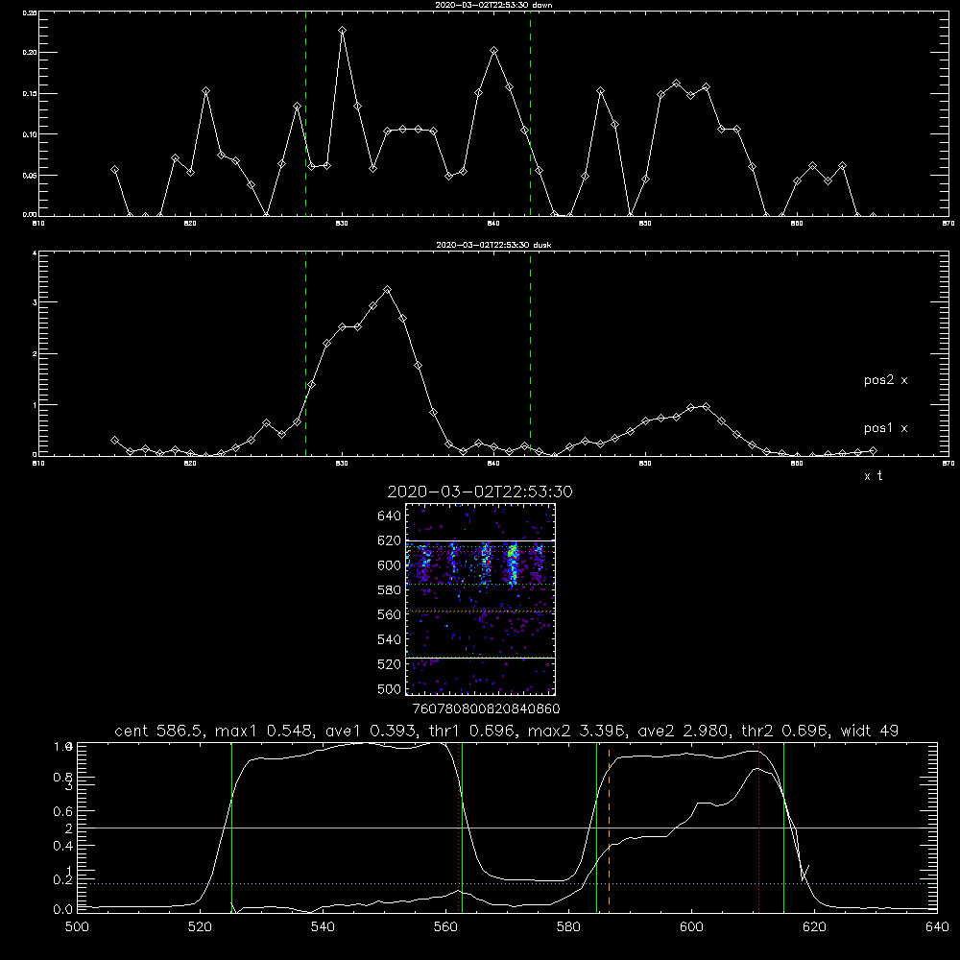The image size is (960, 960).
Task: Click the '540' x-axis label of bottom plot
Action: click(x=323, y=927)
